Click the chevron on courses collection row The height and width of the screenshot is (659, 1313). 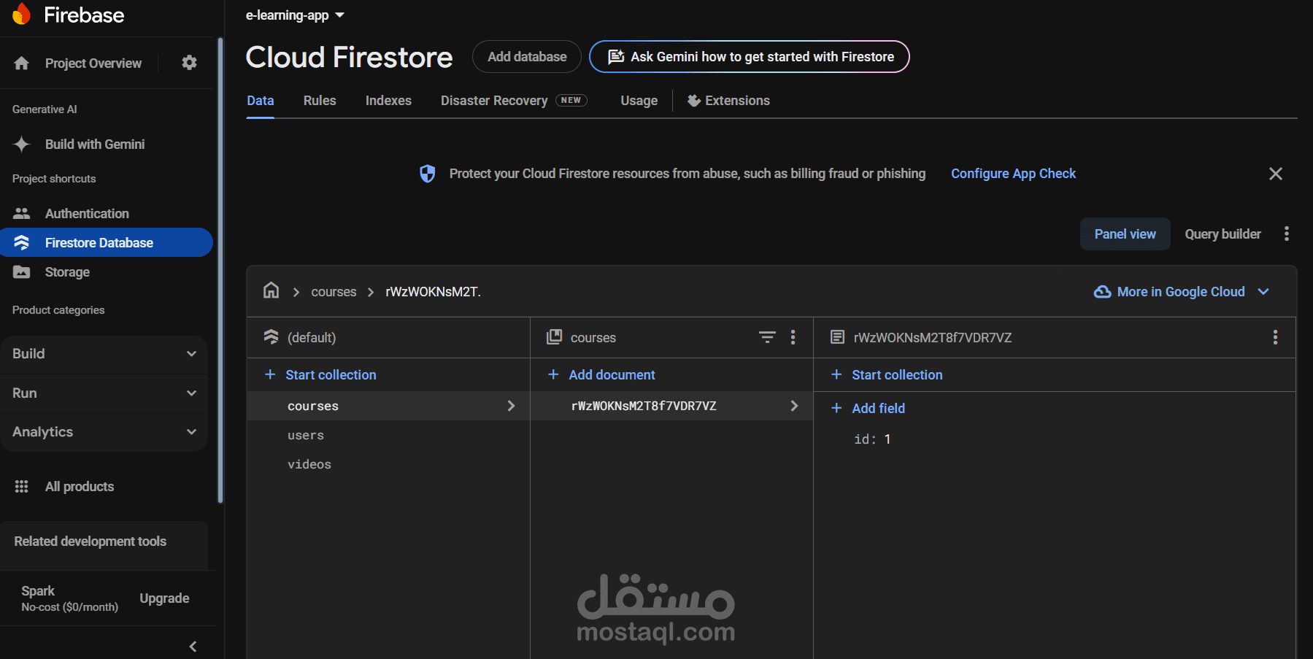pos(511,406)
